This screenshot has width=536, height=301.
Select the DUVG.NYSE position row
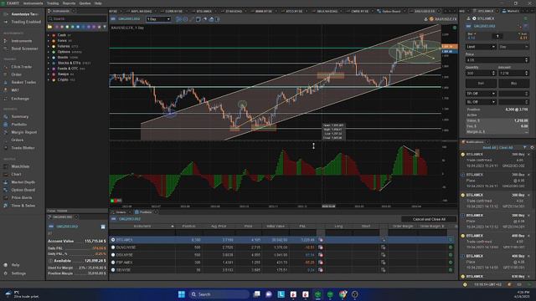[x=281, y=247]
